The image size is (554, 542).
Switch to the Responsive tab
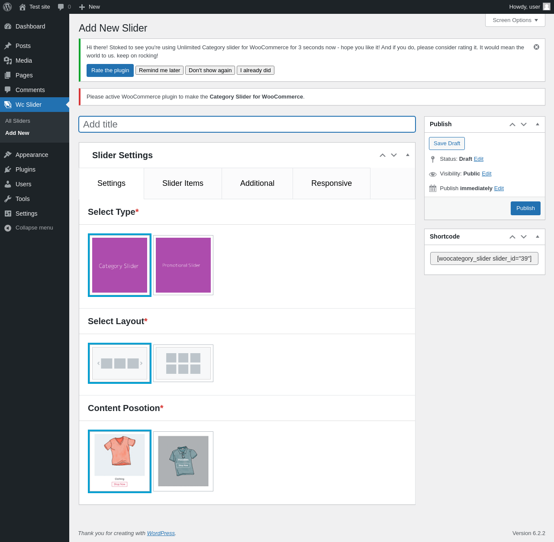[332, 183]
